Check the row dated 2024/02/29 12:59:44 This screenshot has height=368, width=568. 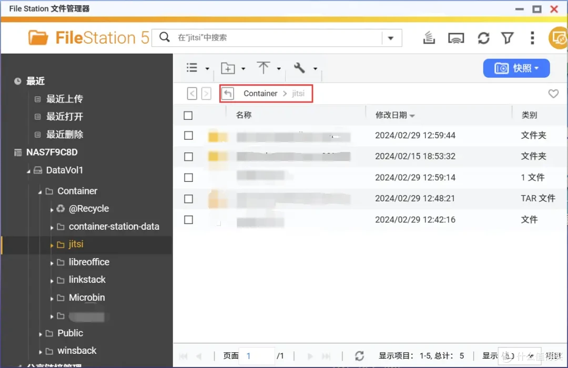tap(188, 136)
